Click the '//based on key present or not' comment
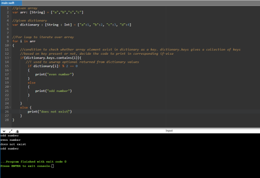The width and height of the screenshot is (260, 178). (x=97, y=54)
